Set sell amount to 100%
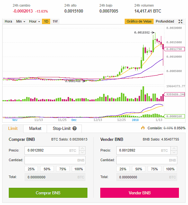Viewport: 188px width, 205px height. tap(170, 169)
